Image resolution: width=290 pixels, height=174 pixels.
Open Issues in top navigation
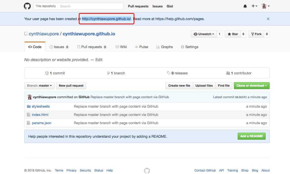pyautogui.click(x=158, y=6)
